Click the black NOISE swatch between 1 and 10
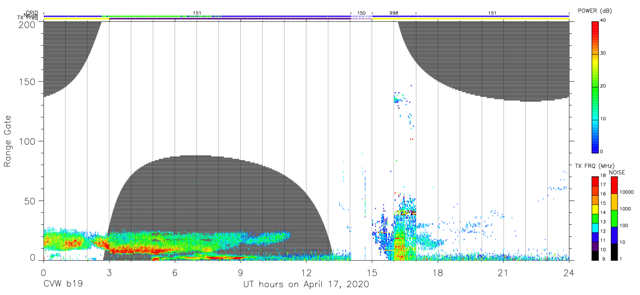Viewport: 640px width, 295px height. (x=613, y=251)
